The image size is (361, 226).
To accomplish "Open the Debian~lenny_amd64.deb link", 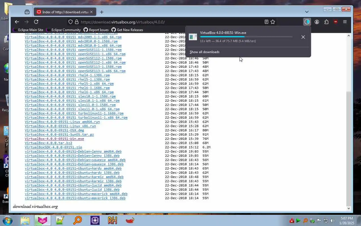I will (x=73, y=151).
